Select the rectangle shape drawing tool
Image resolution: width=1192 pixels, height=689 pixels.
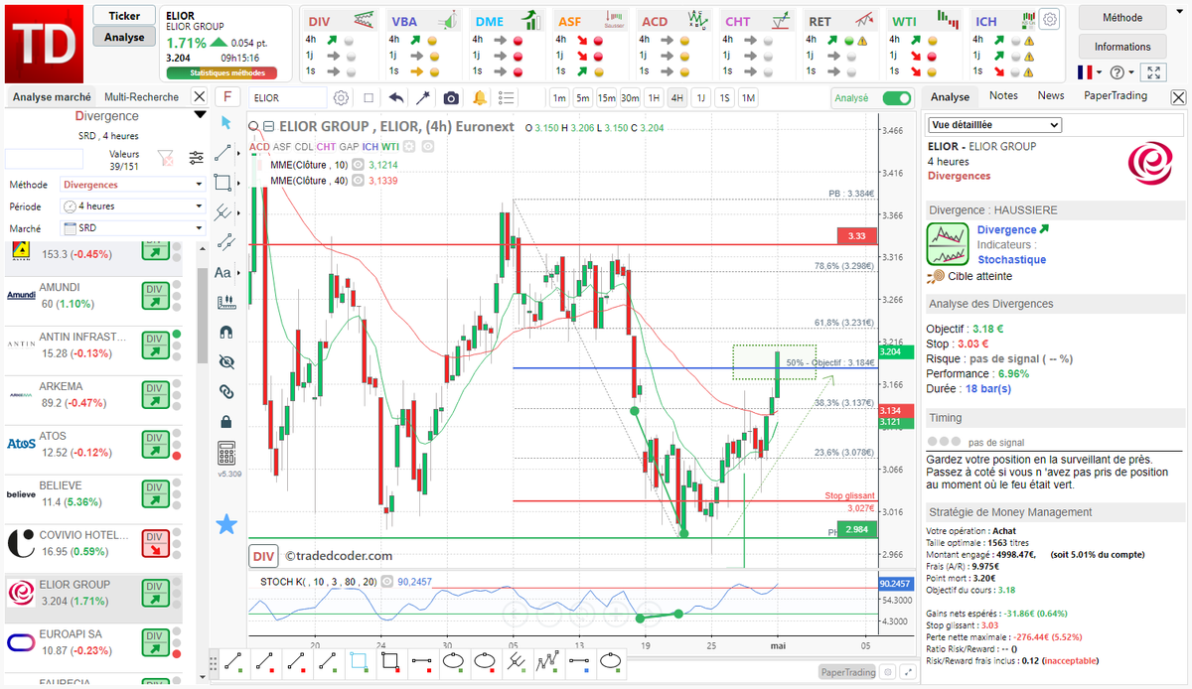pos(223,182)
